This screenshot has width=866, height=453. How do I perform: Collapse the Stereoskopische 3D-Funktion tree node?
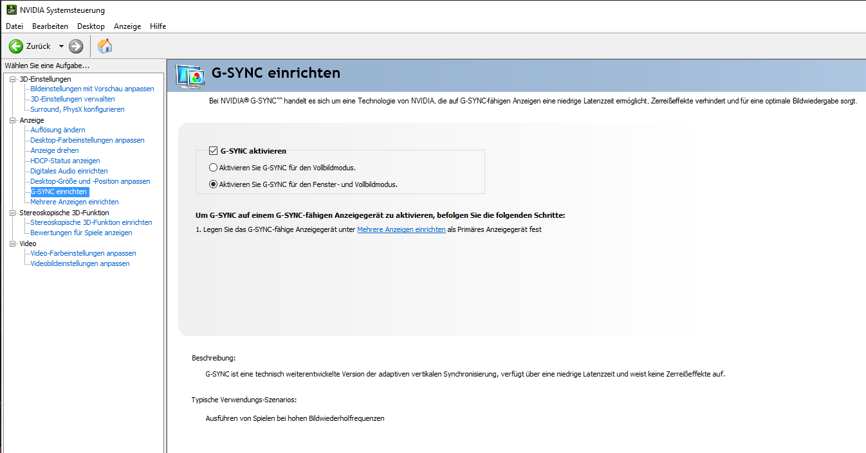pos(12,213)
